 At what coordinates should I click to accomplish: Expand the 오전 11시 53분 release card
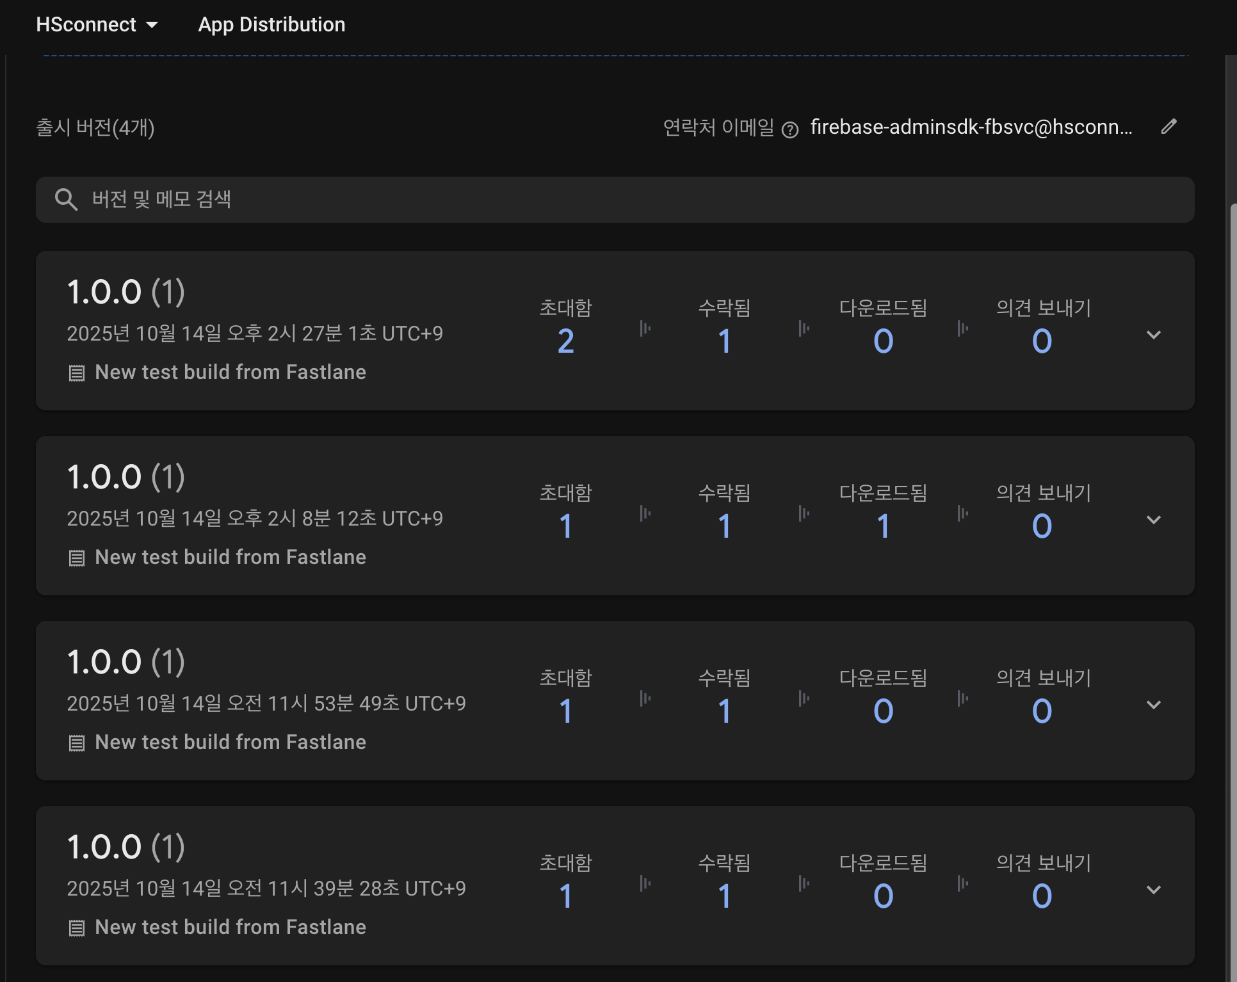1153,705
